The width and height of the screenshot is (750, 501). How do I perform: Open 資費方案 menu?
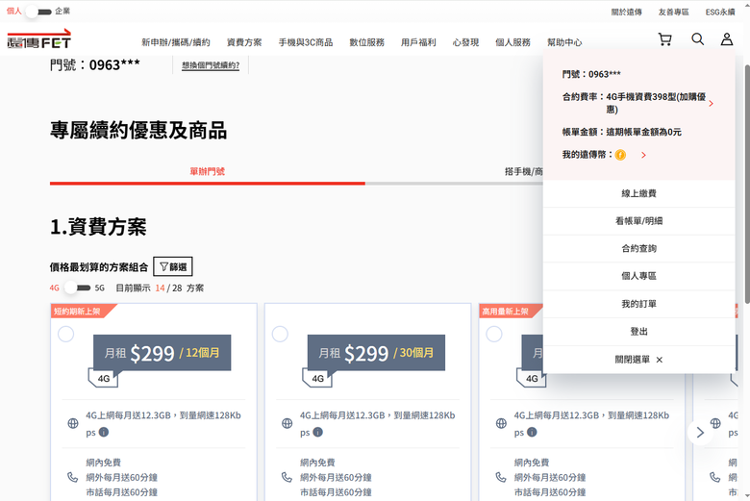pyautogui.click(x=244, y=42)
